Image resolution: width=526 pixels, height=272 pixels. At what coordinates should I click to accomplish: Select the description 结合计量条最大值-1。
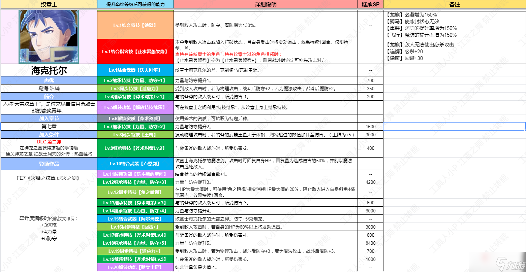196,267
